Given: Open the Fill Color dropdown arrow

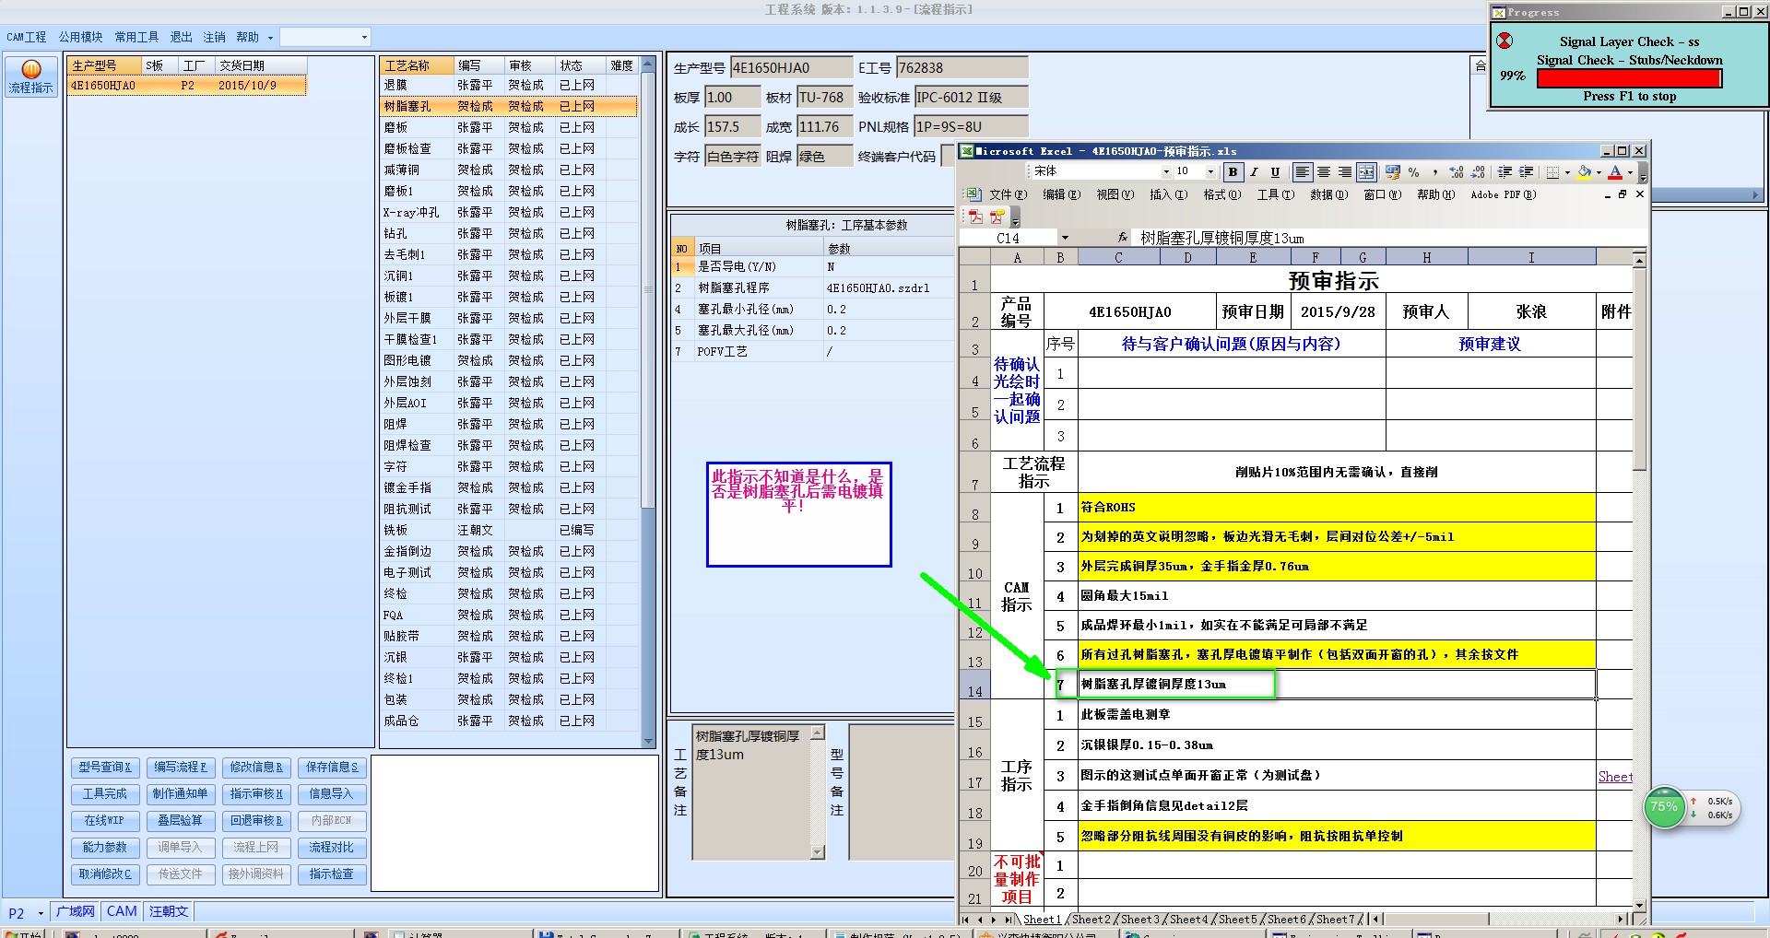Looking at the screenshot, I should [1599, 172].
